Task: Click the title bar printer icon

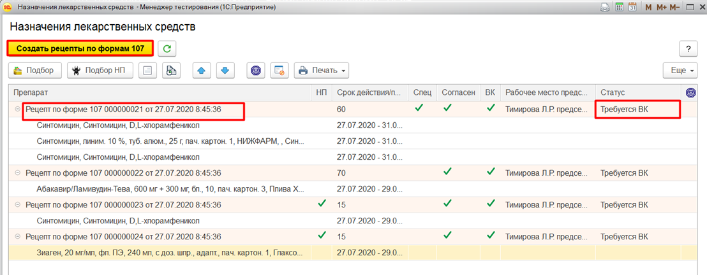Action: pos(604,8)
